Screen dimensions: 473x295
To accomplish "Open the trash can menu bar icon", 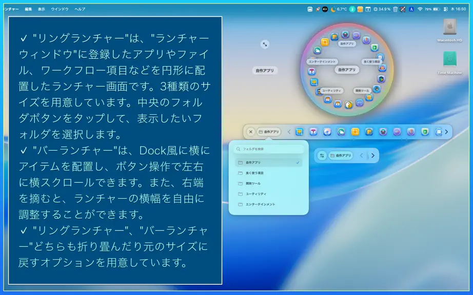I will pyautogui.click(x=395, y=9).
